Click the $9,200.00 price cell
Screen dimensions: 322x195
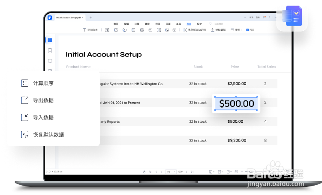[x=237, y=140]
